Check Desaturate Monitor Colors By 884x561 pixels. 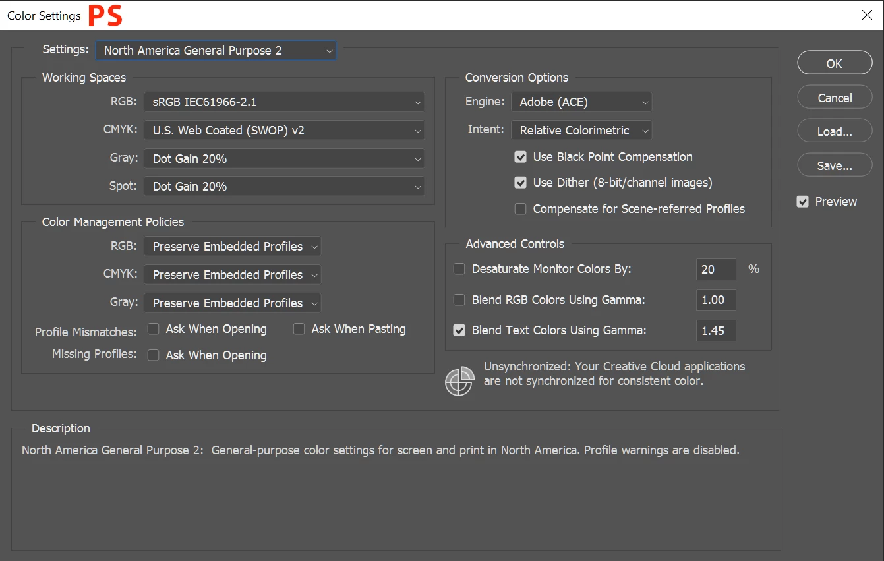[459, 269]
